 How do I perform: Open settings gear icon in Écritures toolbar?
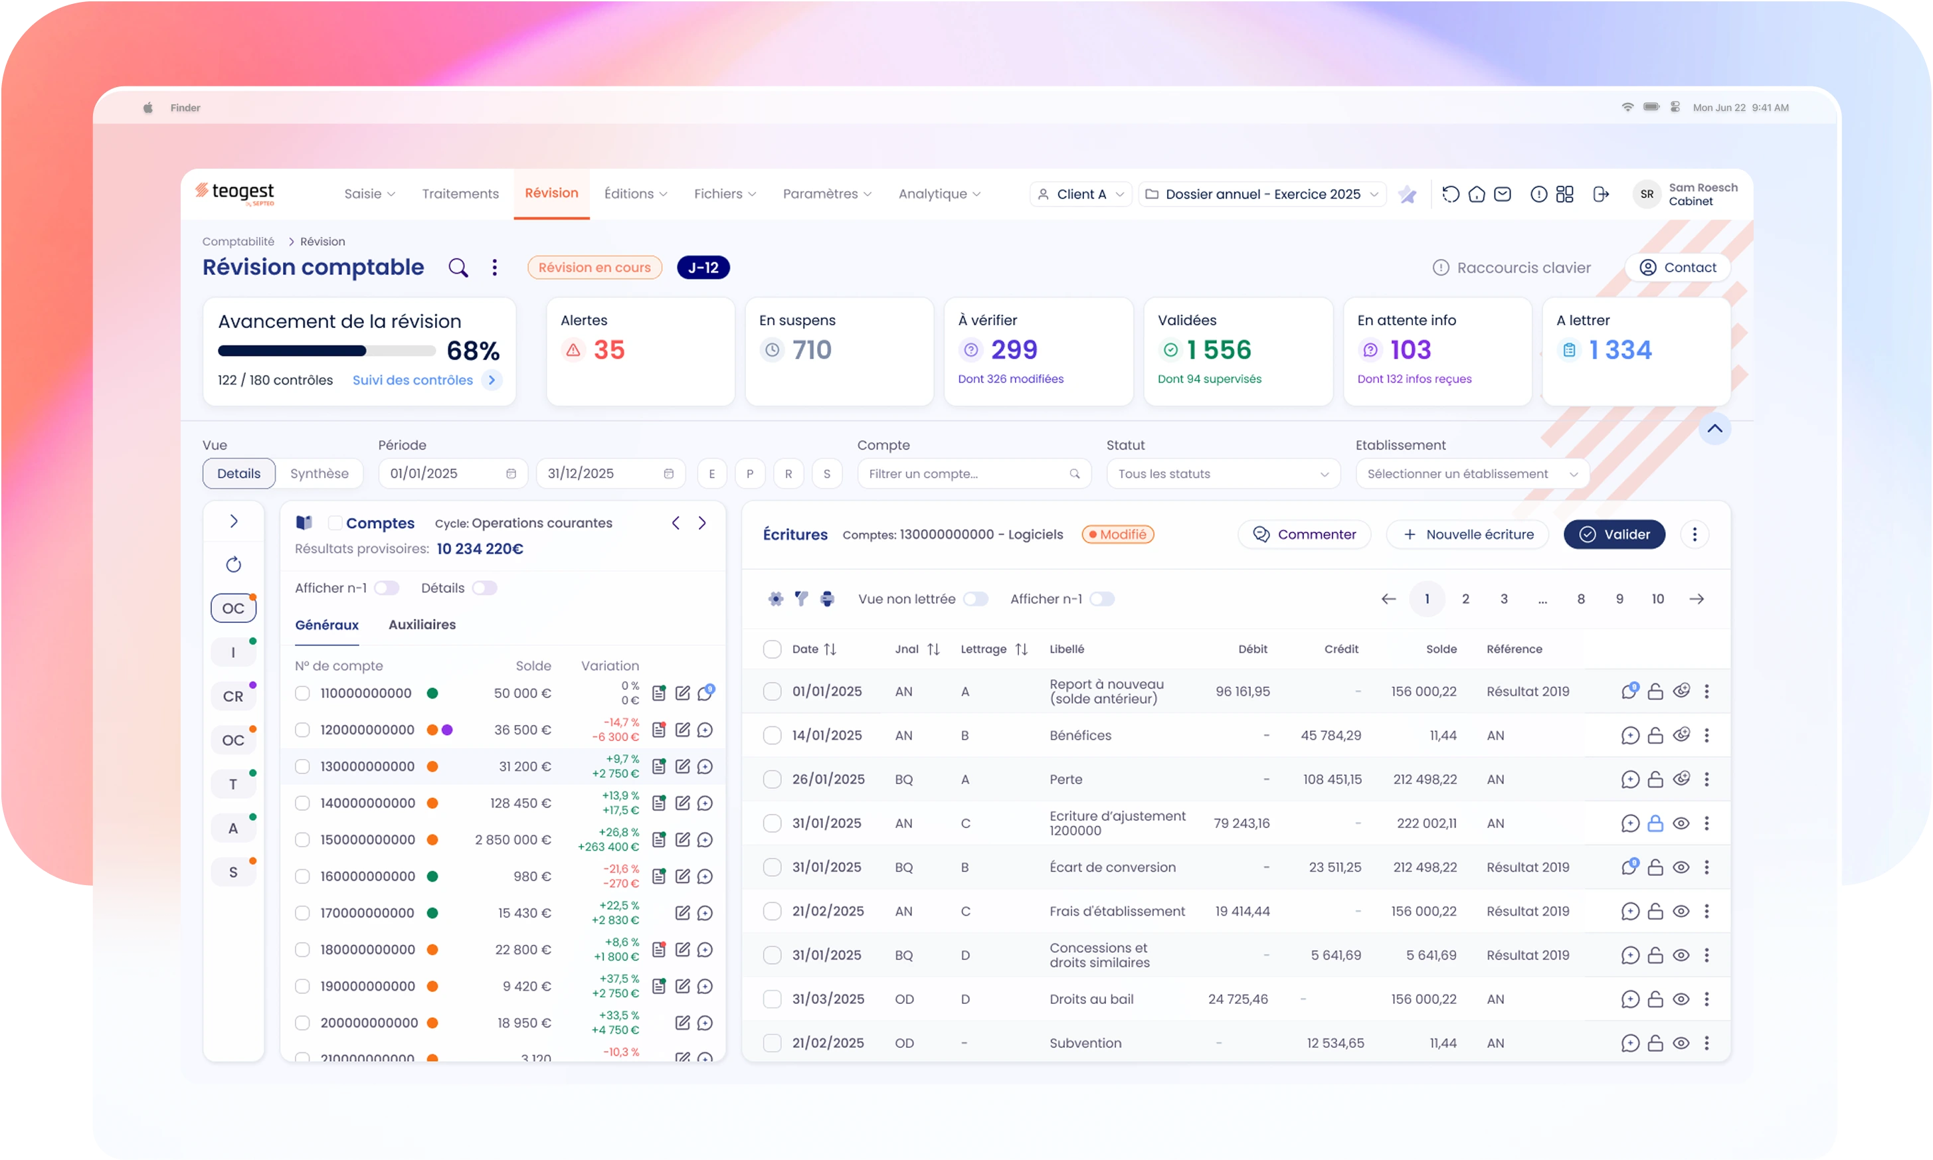coord(775,599)
